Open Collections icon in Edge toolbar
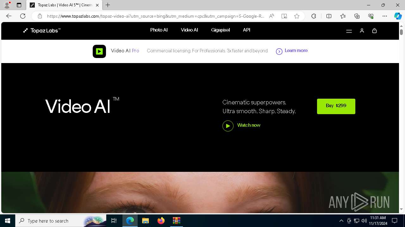Viewport: 405px width, 227px height. click(357, 16)
